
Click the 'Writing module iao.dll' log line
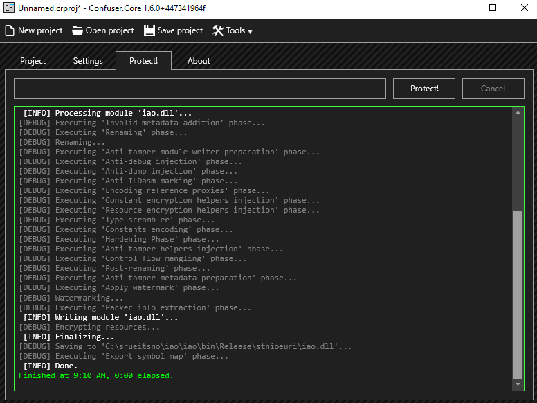(x=101, y=317)
